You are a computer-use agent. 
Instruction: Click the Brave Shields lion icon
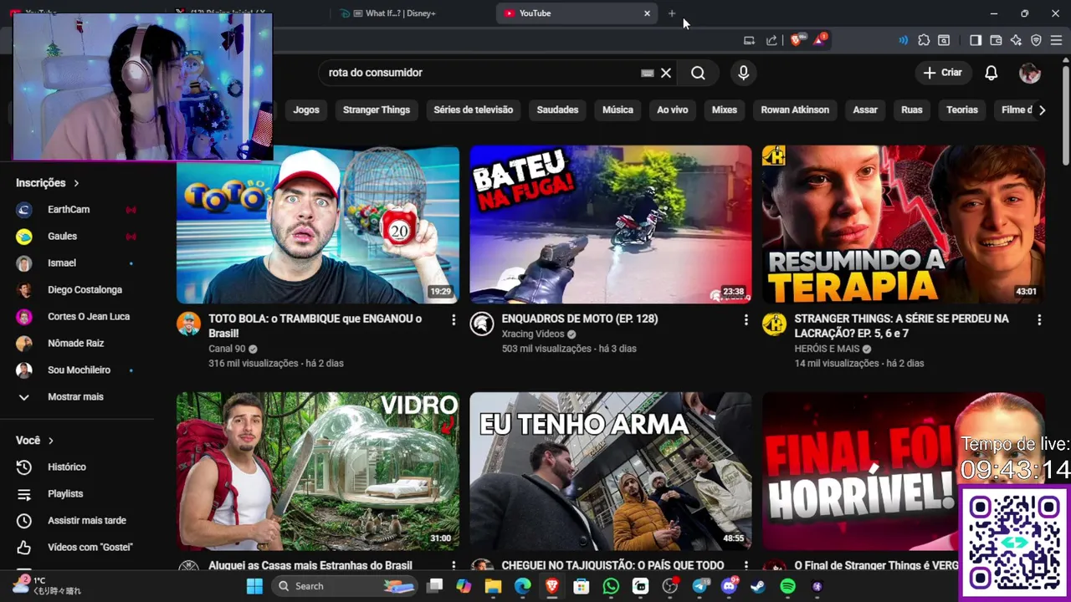tap(796, 40)
